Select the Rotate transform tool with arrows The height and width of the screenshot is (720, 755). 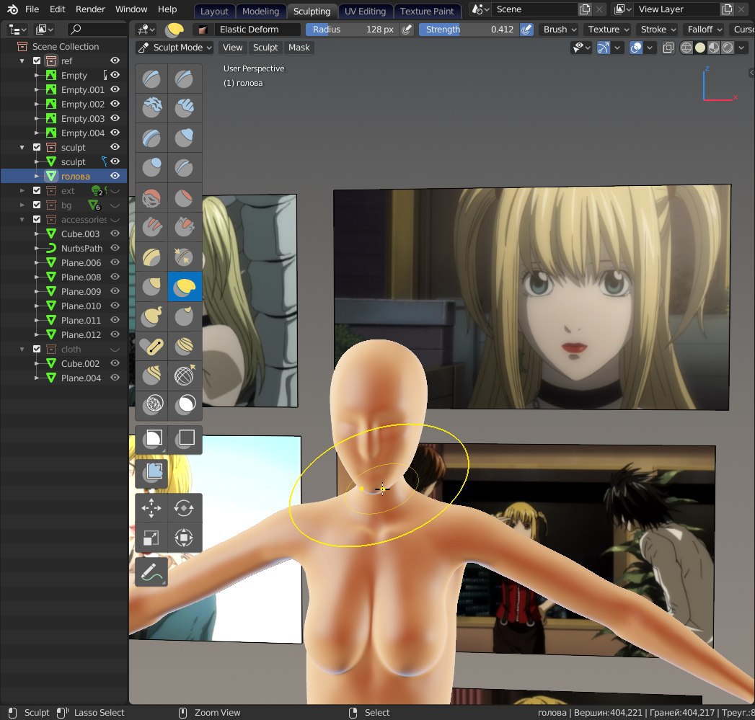(x=184, y=508)
